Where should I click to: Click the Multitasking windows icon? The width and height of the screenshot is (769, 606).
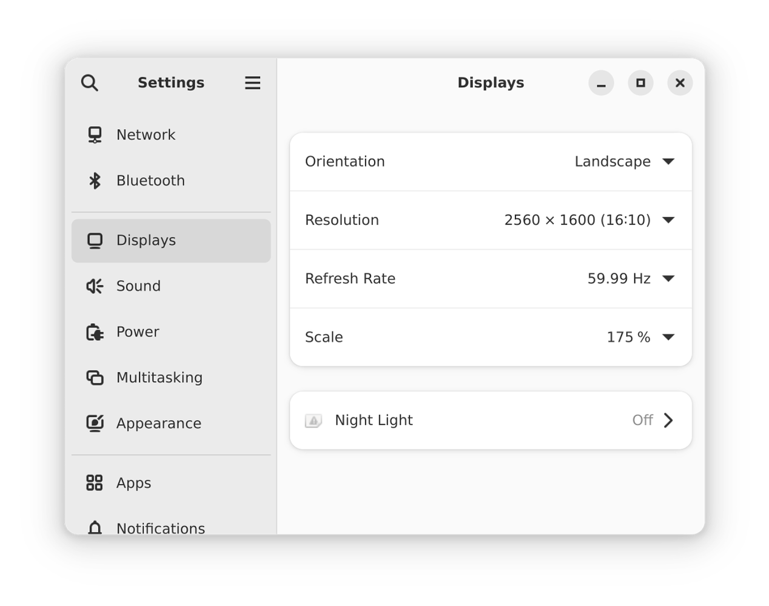[x=95, y=377]
